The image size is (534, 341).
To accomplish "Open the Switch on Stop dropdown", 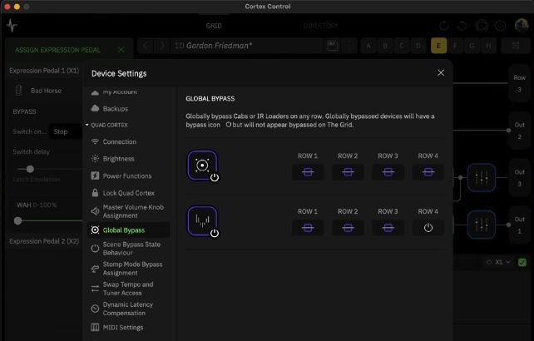I will click(x=66, y=131).
